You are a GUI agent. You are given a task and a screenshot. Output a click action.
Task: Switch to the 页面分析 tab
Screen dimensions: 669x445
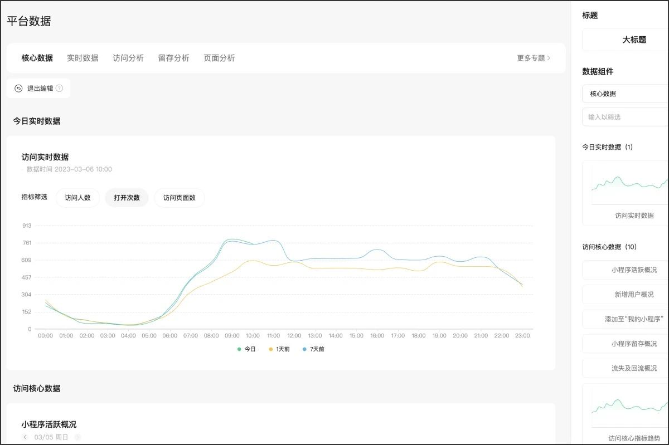pos(219,58)
